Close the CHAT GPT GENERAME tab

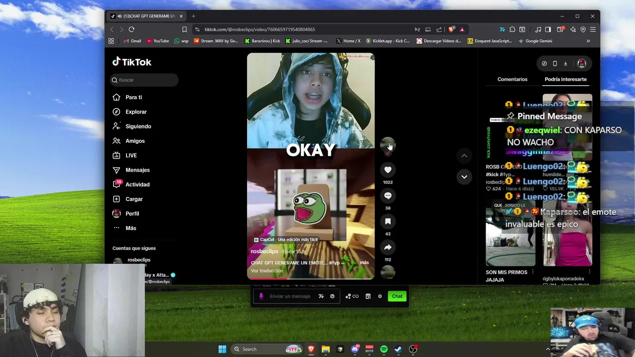tap(181, 16)
